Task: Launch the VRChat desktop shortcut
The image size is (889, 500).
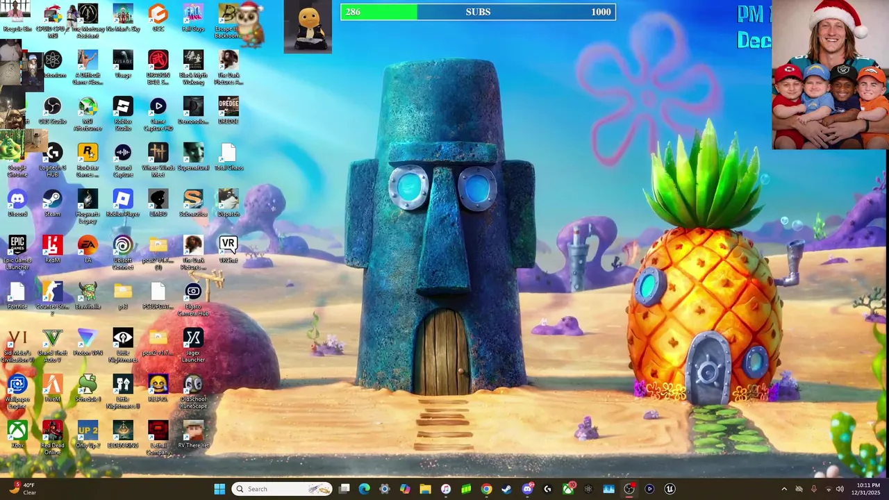Action: [x=229, y=250]
